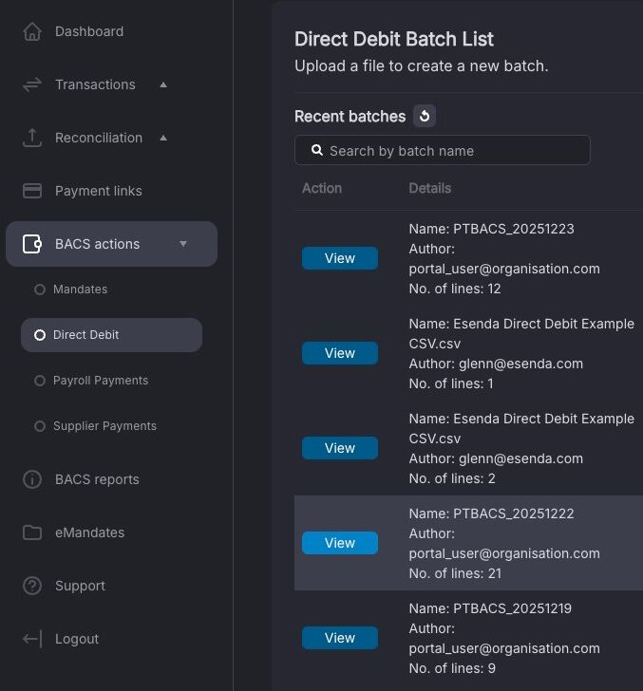Open the Support page
The width and height of the screenshot is (643, 691).
point(80,586)
